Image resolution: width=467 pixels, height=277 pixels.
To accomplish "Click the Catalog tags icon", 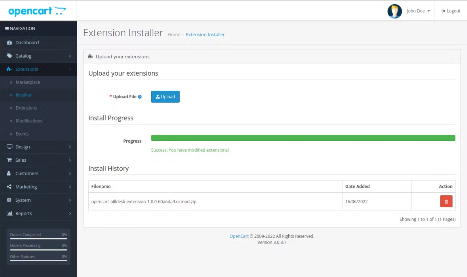I will click(9, 56).
